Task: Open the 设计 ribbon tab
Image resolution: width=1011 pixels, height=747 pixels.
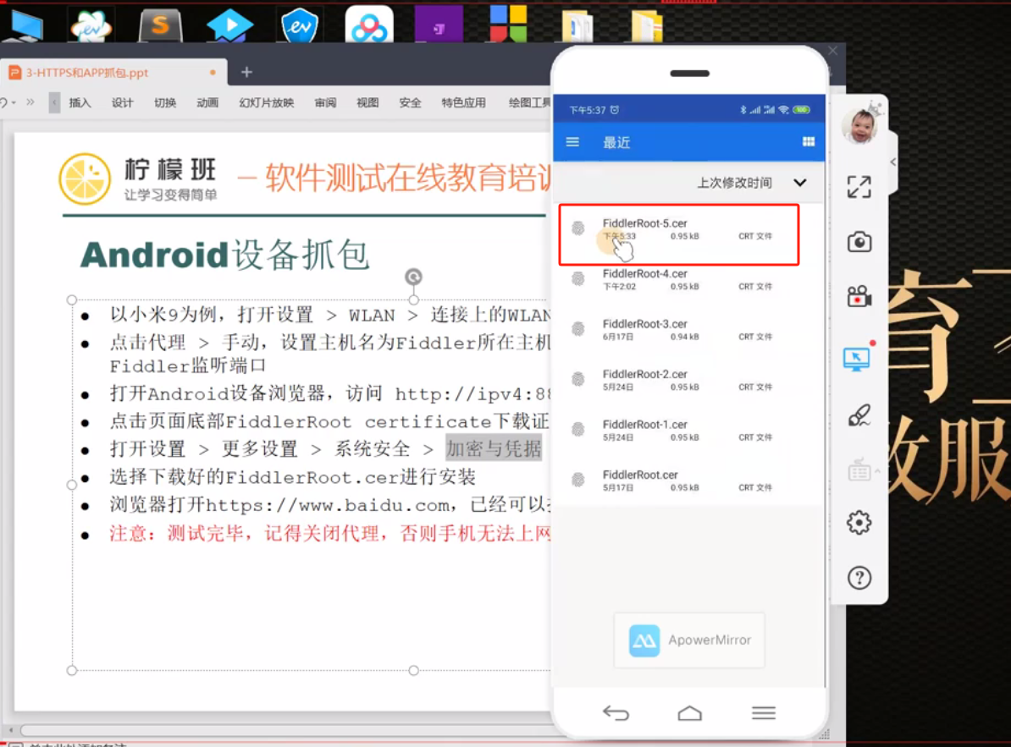Action: 123,102
